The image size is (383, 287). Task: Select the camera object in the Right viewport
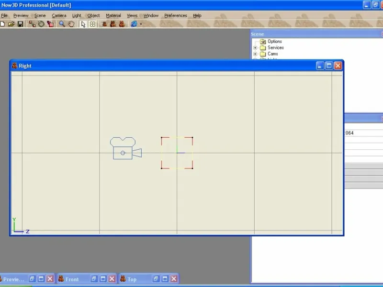pos(126,148)
